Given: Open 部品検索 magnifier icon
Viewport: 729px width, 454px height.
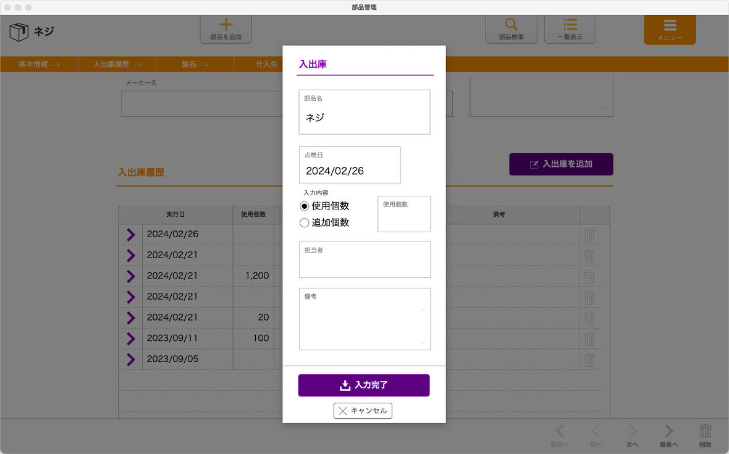Looking at the screenshot, I should [511, 25].
